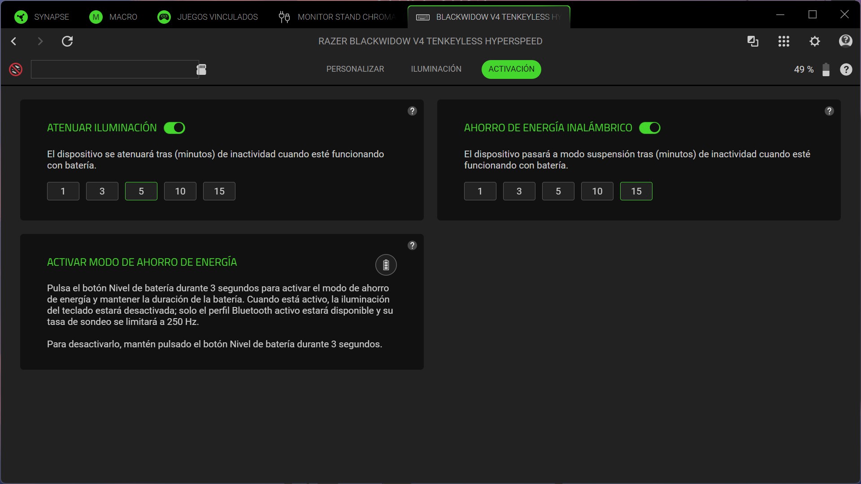
Task: Click the Razer Synapse logo icon
Action: pos(21,17)
